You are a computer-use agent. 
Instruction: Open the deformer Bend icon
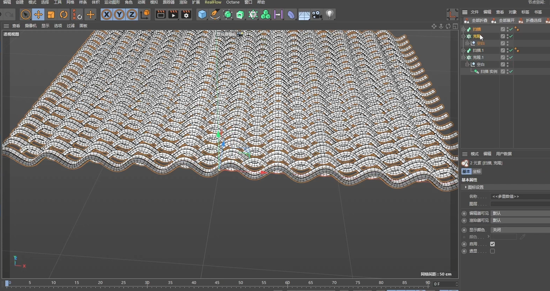(x=291, y=14)
